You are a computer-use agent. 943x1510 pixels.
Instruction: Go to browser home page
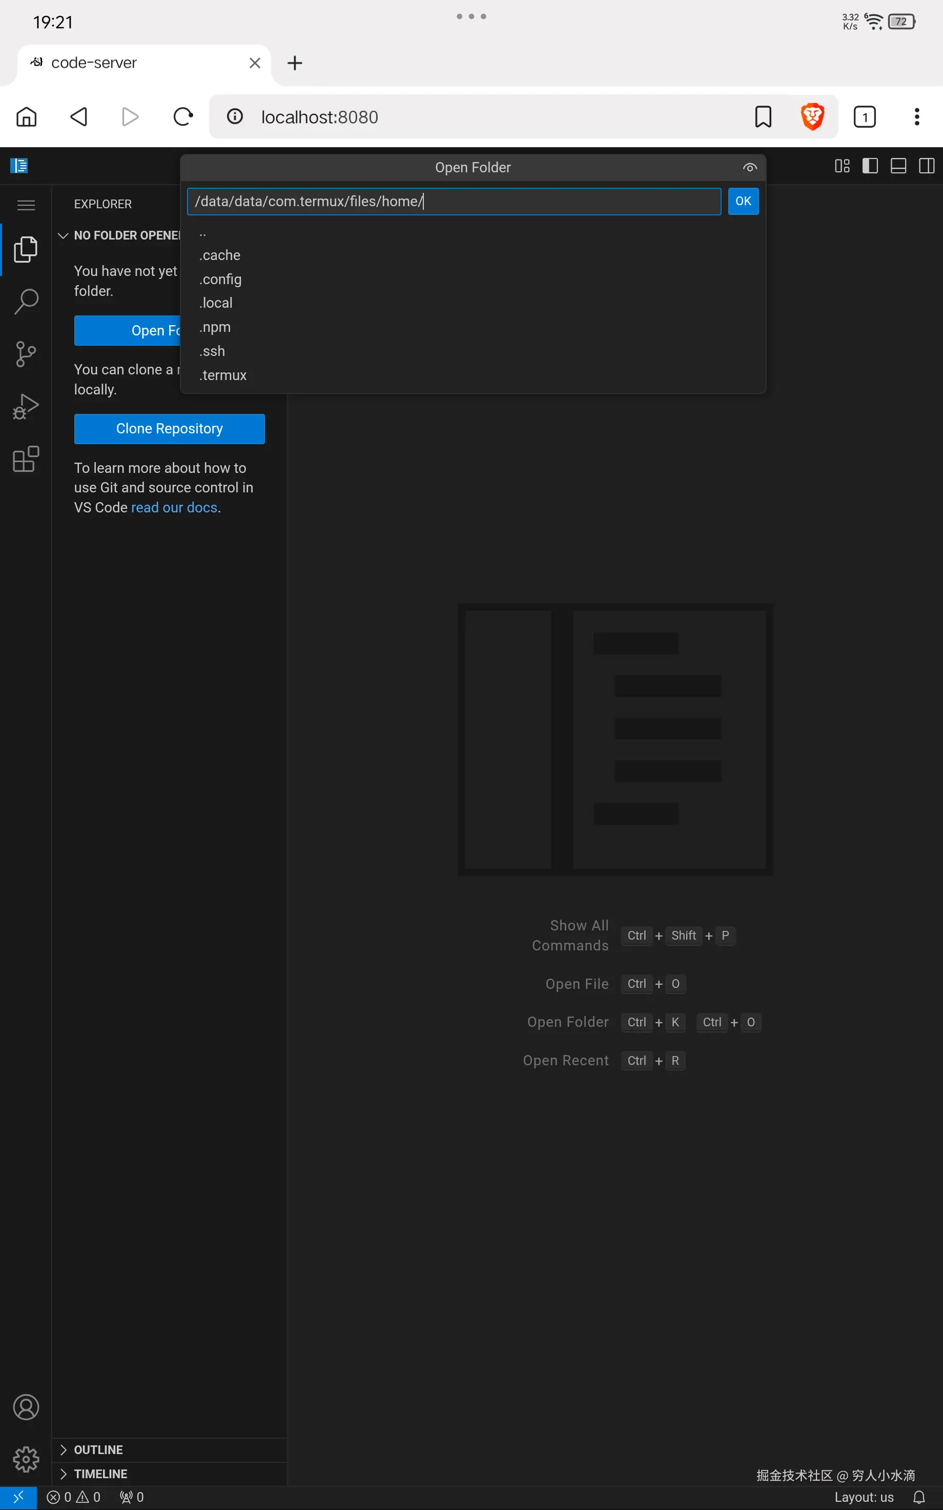click(x=26, y=116)
